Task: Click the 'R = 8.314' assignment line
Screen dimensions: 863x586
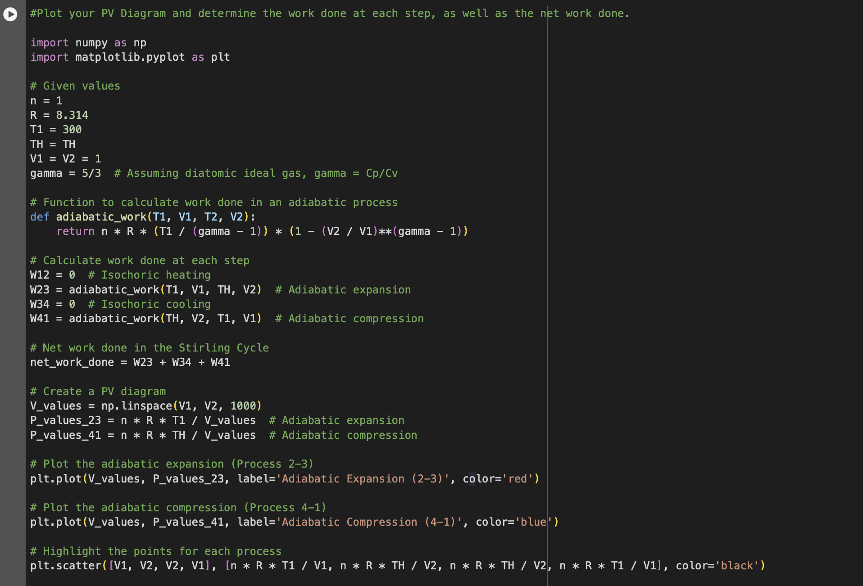Action: pos(59,115)
